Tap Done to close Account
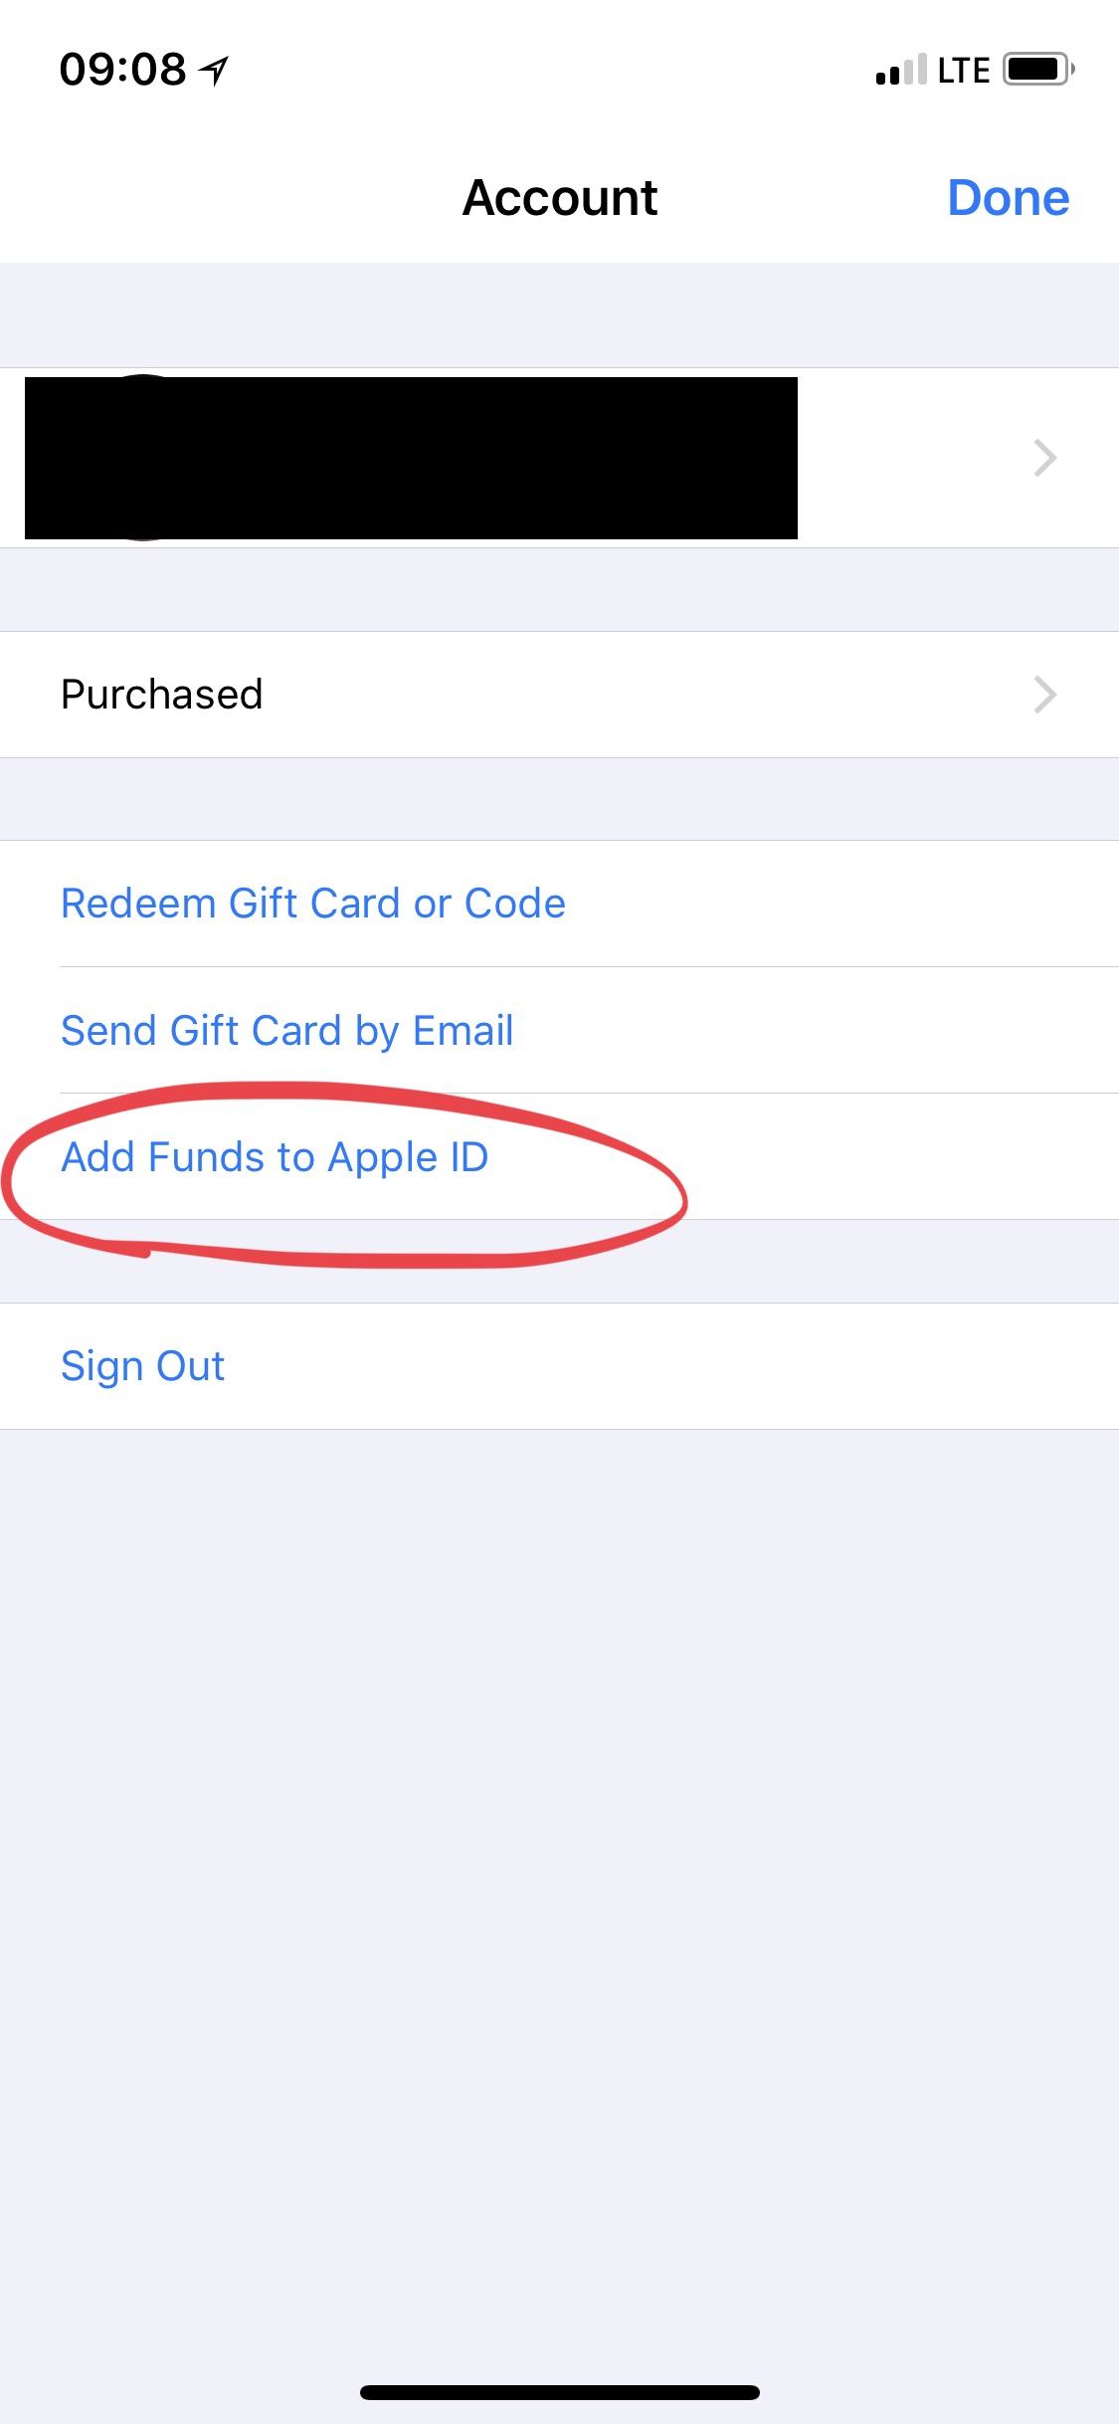 tap(1009, 197)
